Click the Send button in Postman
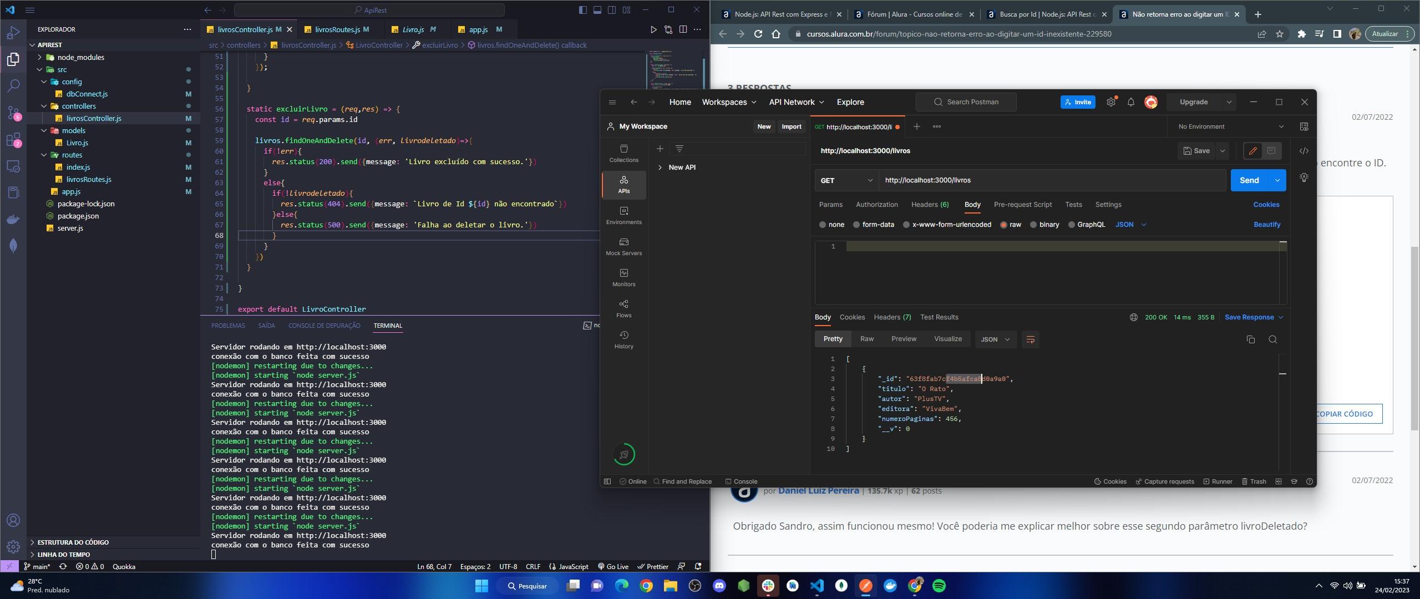1420x599 pixels. pyautogui.click(x=1251, y=179)
